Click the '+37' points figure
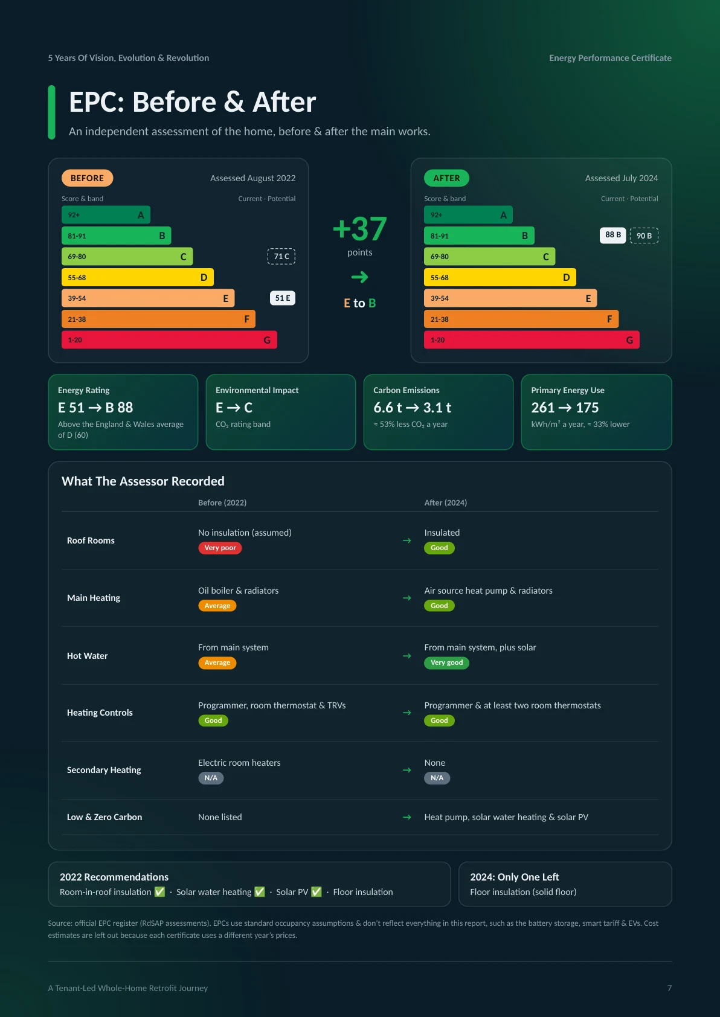 (x=359, y=229)
